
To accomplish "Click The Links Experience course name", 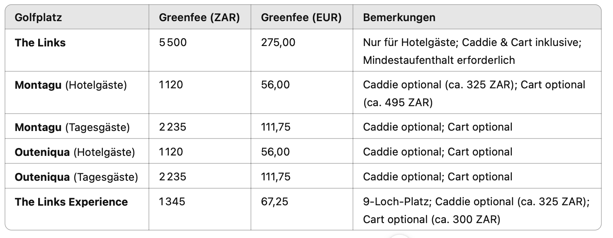I will point(71,202).
